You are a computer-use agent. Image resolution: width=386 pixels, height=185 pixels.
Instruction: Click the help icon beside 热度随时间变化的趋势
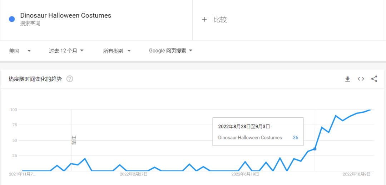coord(70,79)
